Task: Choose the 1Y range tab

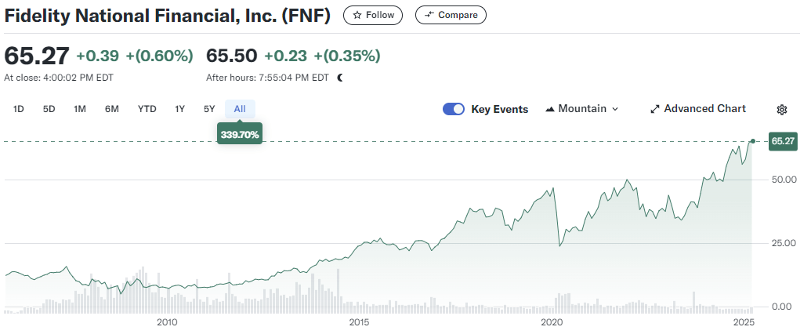Action: [x=179, y=109]
